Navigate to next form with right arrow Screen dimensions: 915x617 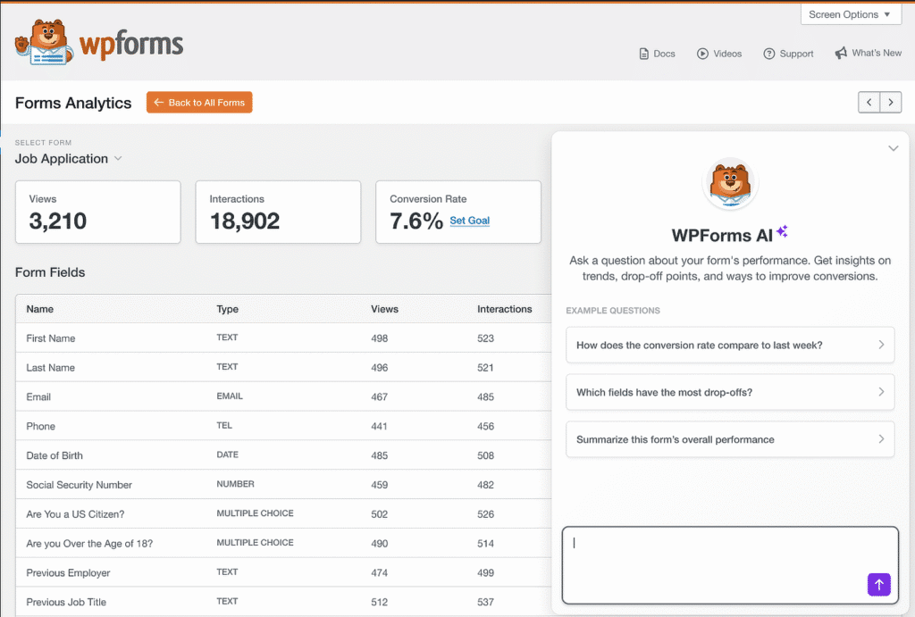(891, 103)
